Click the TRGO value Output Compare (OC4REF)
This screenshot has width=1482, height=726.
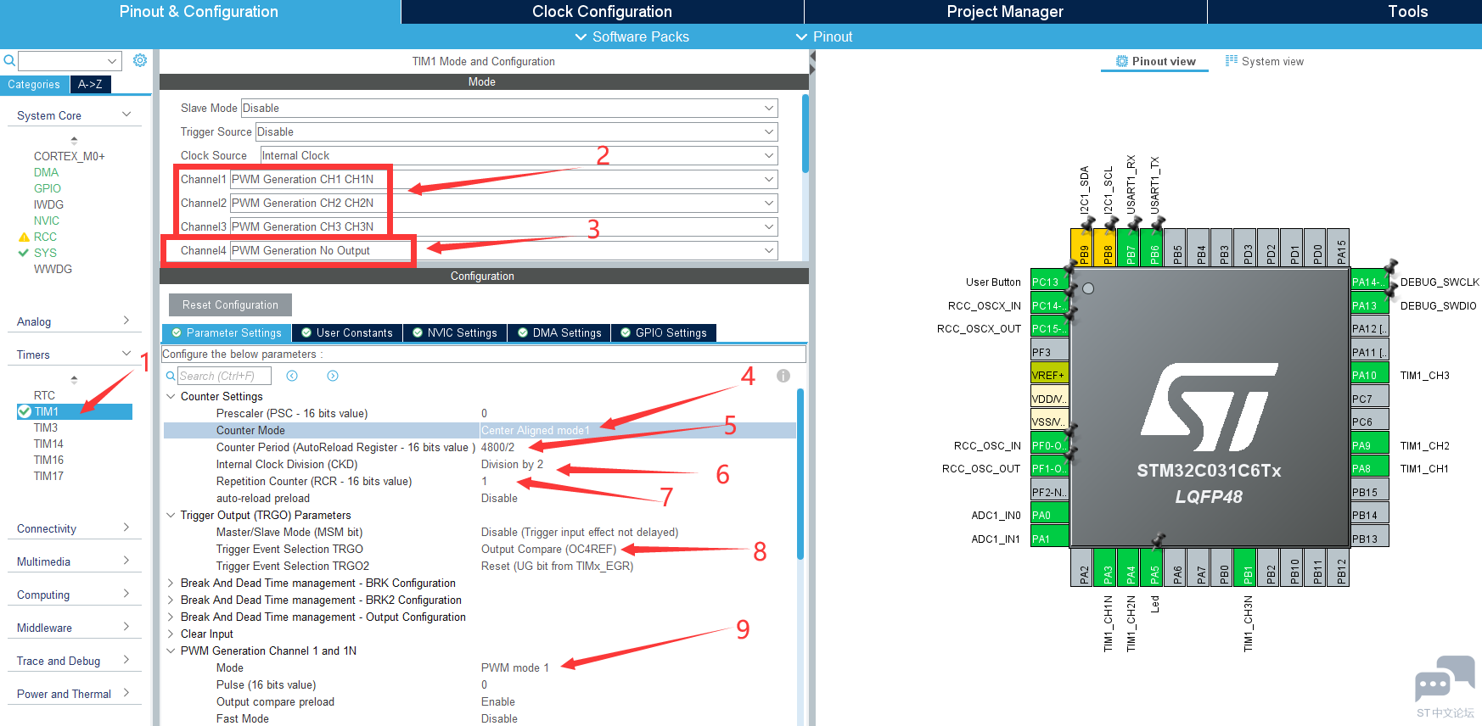(x=549, y=549)
